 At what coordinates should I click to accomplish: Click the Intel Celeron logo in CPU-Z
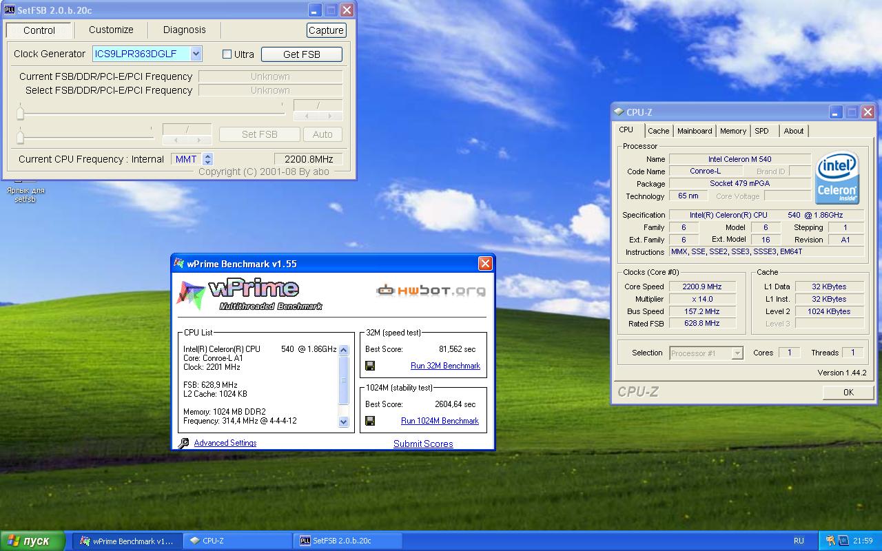click(x=837, y=178)
